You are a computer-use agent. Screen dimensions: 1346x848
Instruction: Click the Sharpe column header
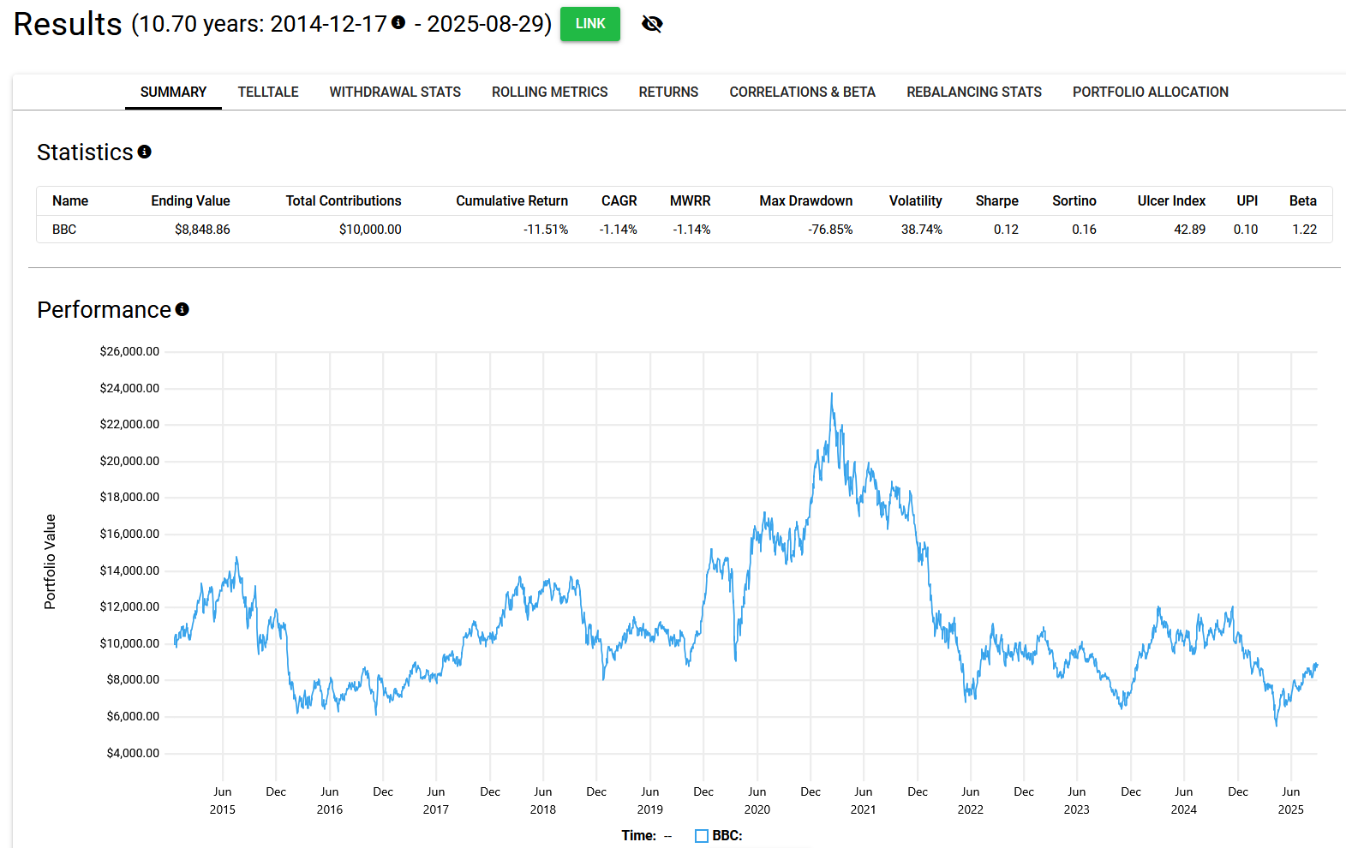997,200
